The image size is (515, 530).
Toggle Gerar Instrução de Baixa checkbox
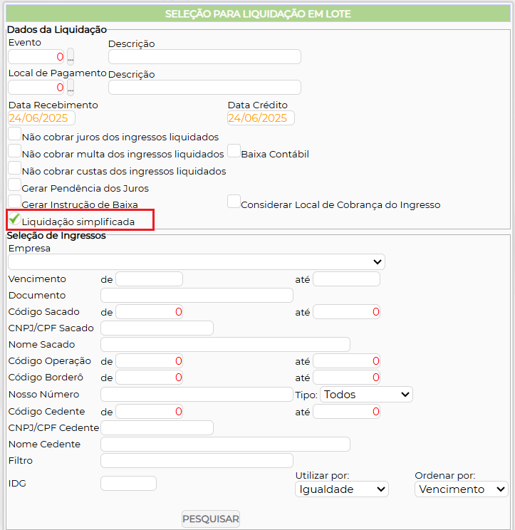[14, 202]
